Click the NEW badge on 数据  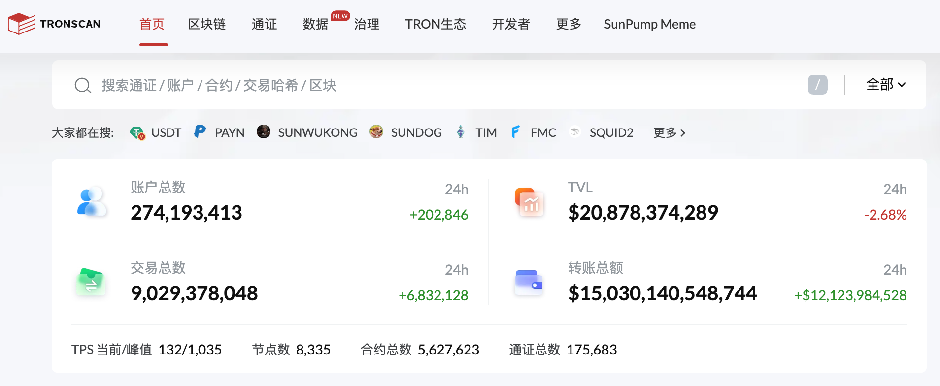pyautogui.click(x=340, y=16)
